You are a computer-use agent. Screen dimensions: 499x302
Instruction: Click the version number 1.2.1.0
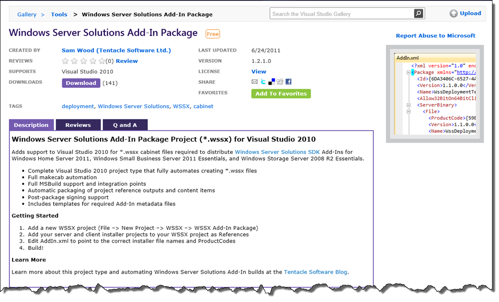point(261,61)
